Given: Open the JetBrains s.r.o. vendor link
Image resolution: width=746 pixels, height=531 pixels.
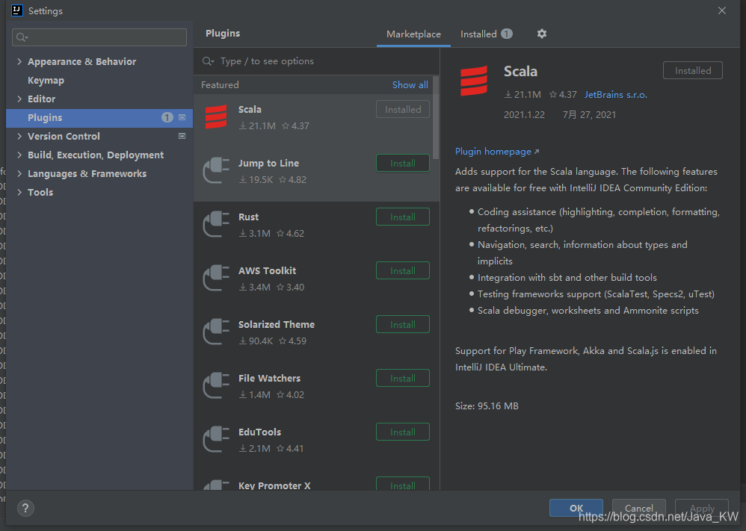Looking at the screenshot, I should (616, 95).
